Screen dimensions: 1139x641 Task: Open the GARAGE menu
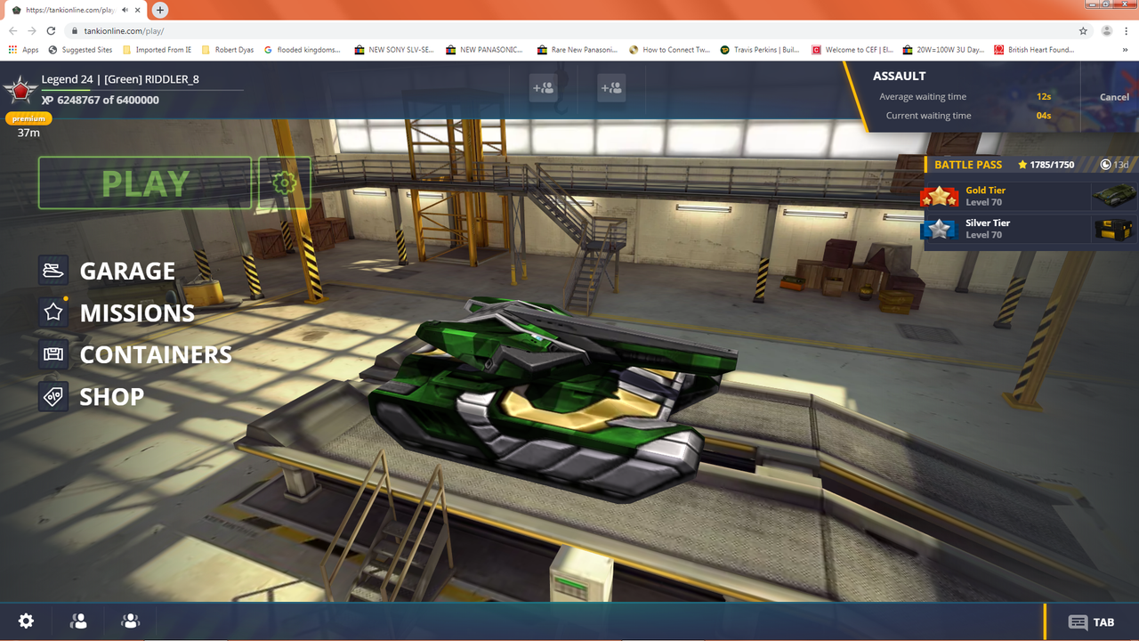coord(127,271)
